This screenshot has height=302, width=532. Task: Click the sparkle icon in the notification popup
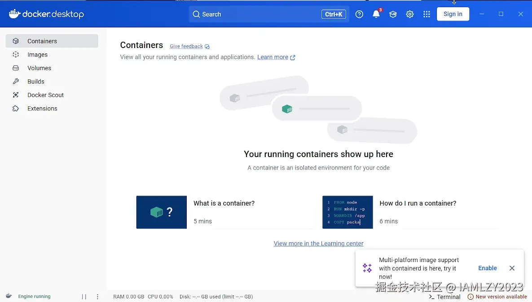coord(367,268)
